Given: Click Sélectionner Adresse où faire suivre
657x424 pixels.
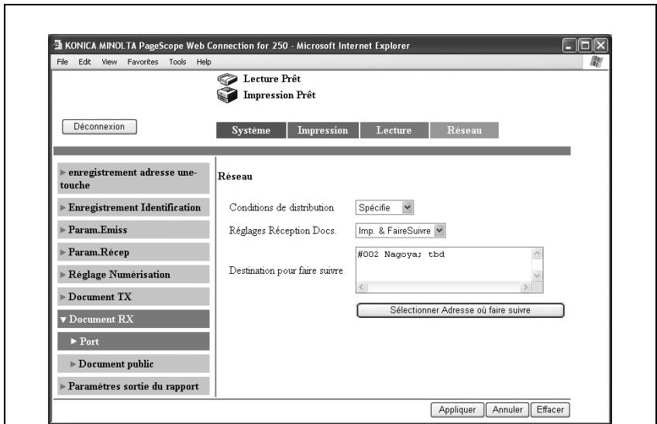Looking at the screenshot, I should pos(460,310).
